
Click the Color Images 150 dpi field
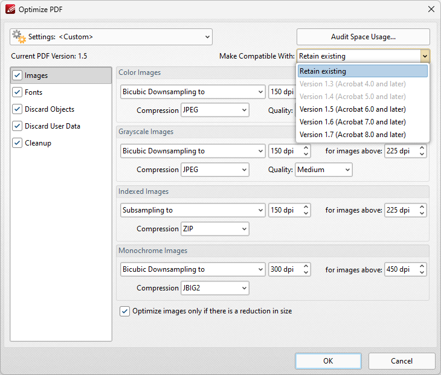click(282, 92)
